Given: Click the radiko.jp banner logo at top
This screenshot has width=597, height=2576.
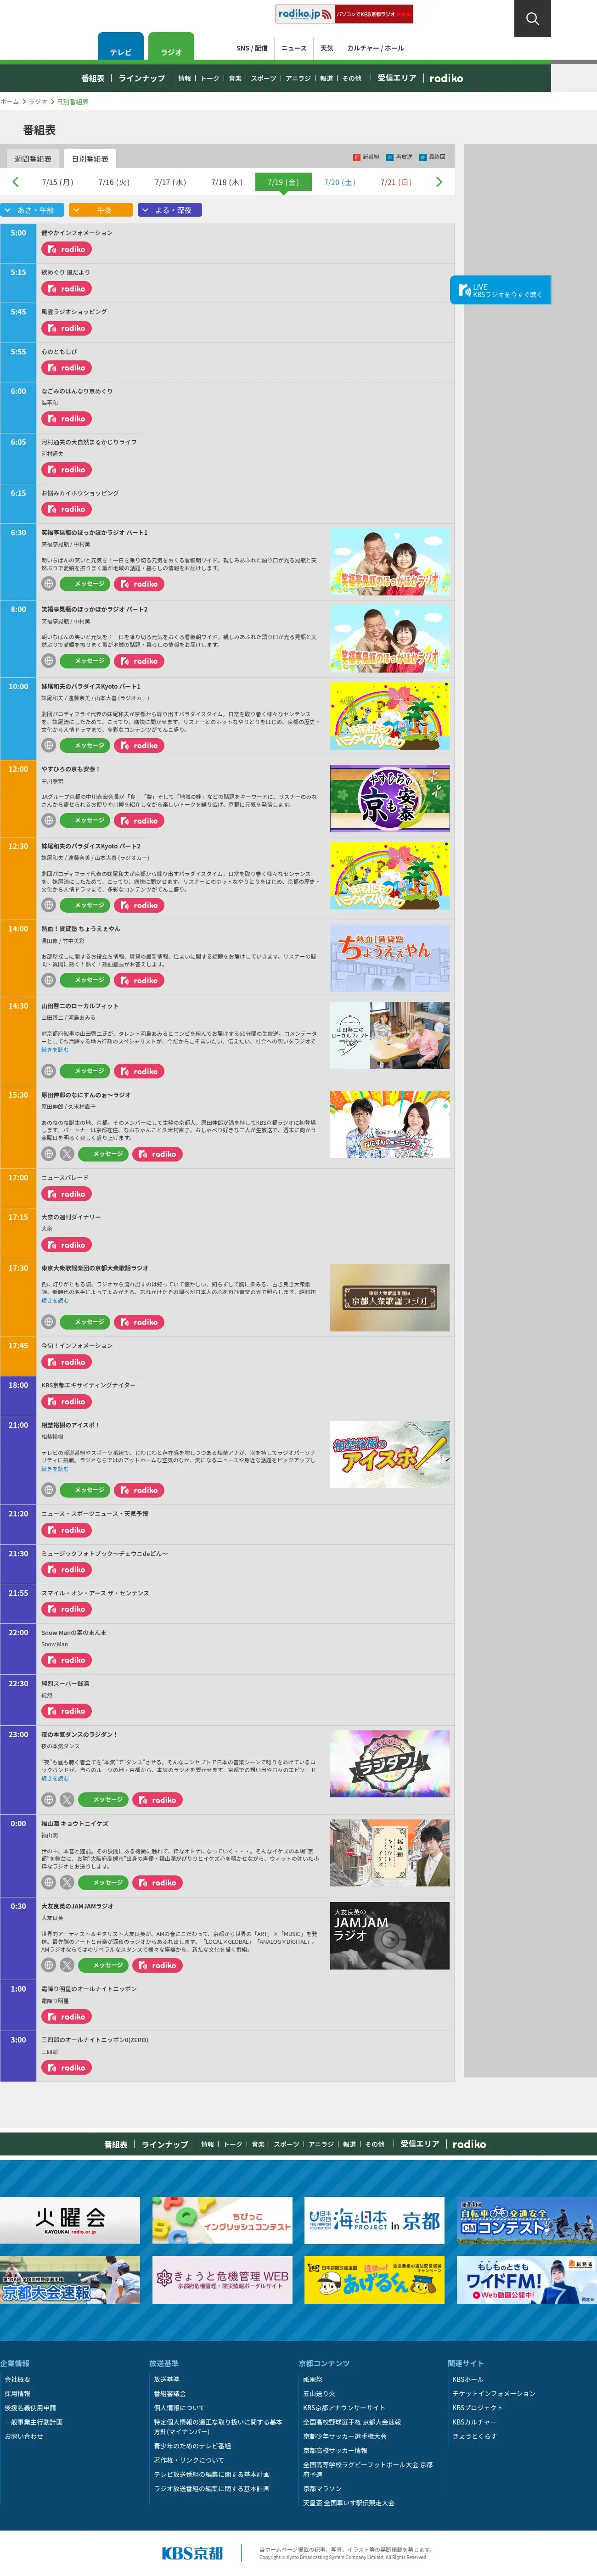Looking at the screenshot, I should click(344, 14).
